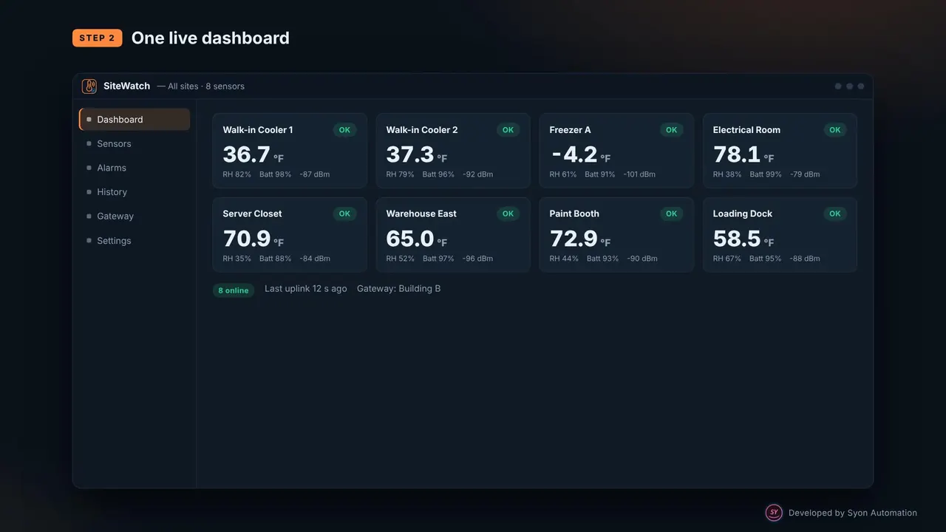Click the 78.1 °F temperature reading

[743, 154]
